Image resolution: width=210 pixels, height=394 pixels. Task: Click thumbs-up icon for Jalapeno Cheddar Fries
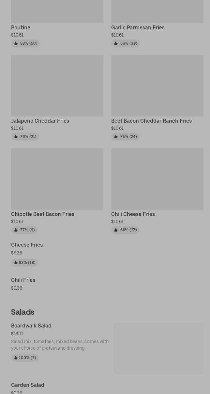[16, 137]
